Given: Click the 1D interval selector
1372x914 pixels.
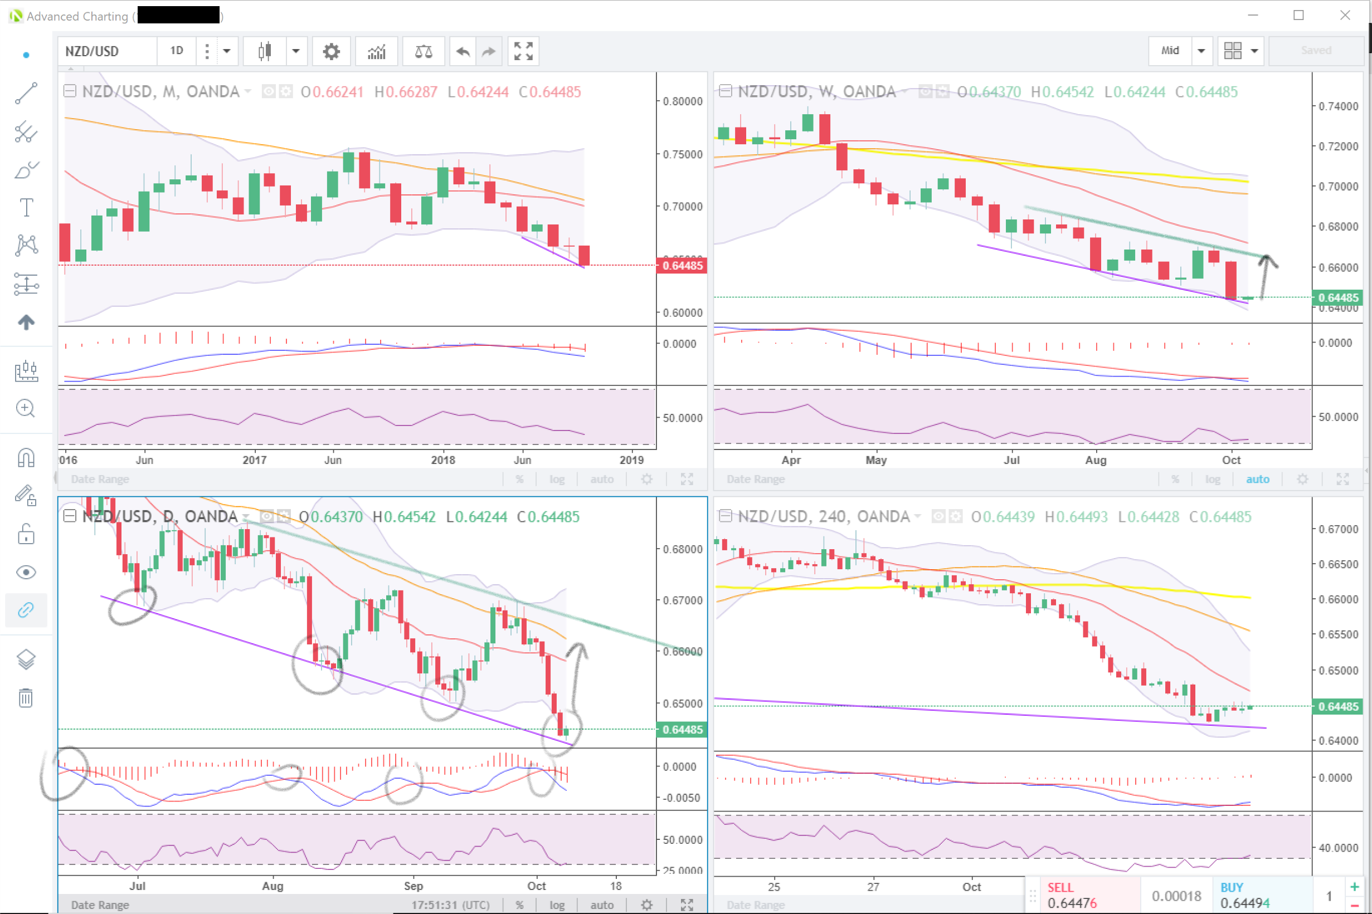Looking at the screenshot, I should (177, 51).
